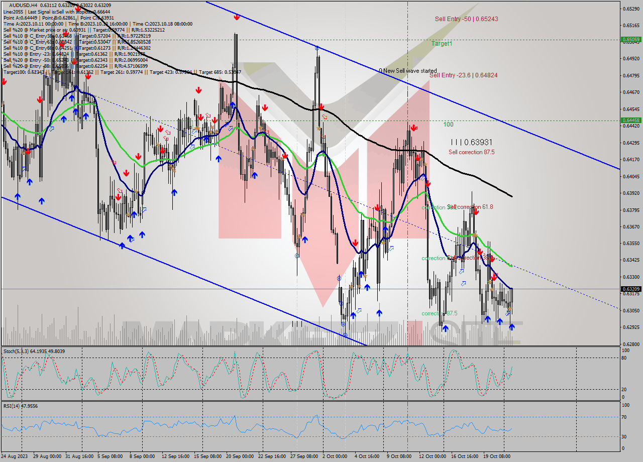Select the green 'correction 87.5' label
This screenshot has width=643, height=462.
pos(440,313)
